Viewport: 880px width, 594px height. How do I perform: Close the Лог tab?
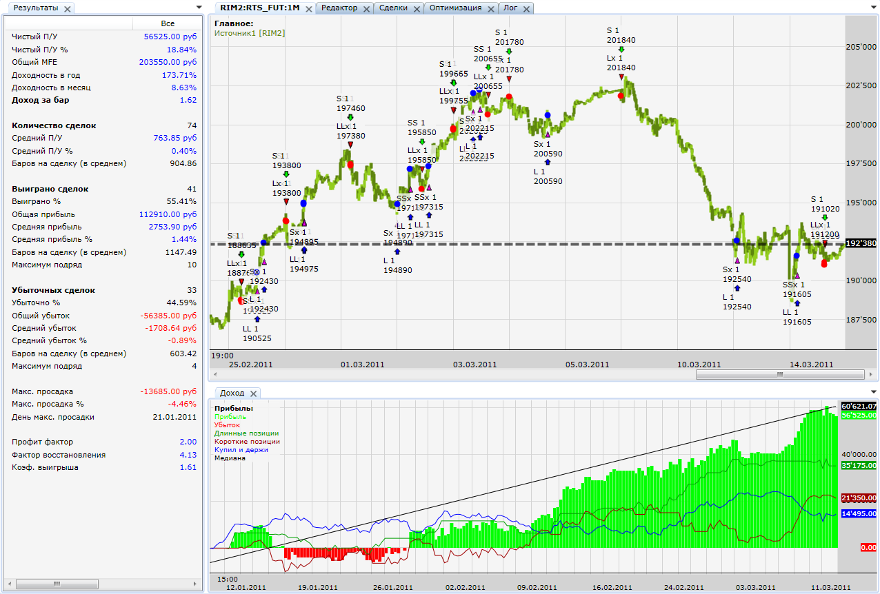click(526, 9)
